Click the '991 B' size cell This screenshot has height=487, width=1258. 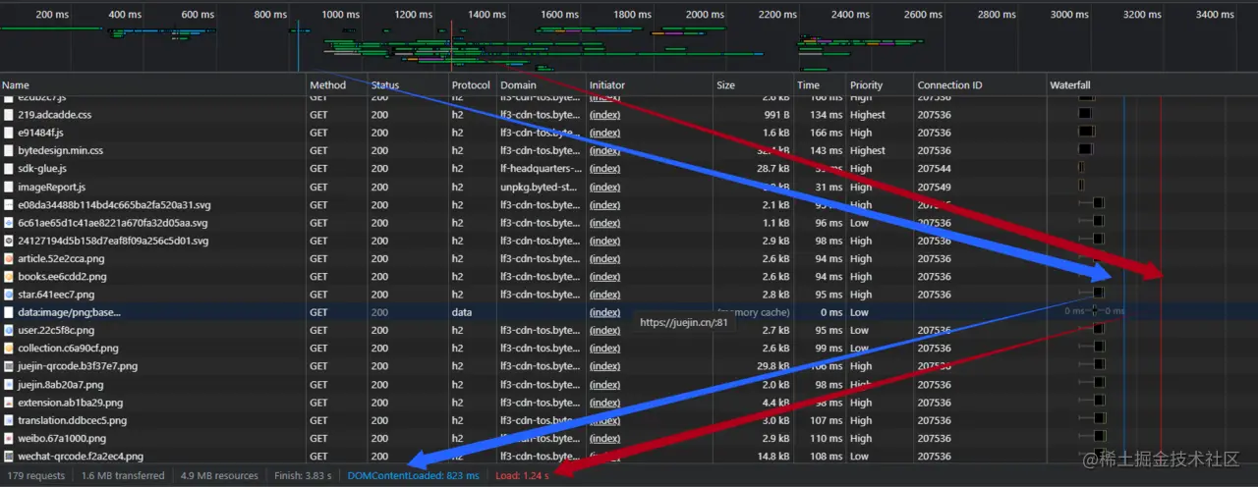tap(774, 115)
